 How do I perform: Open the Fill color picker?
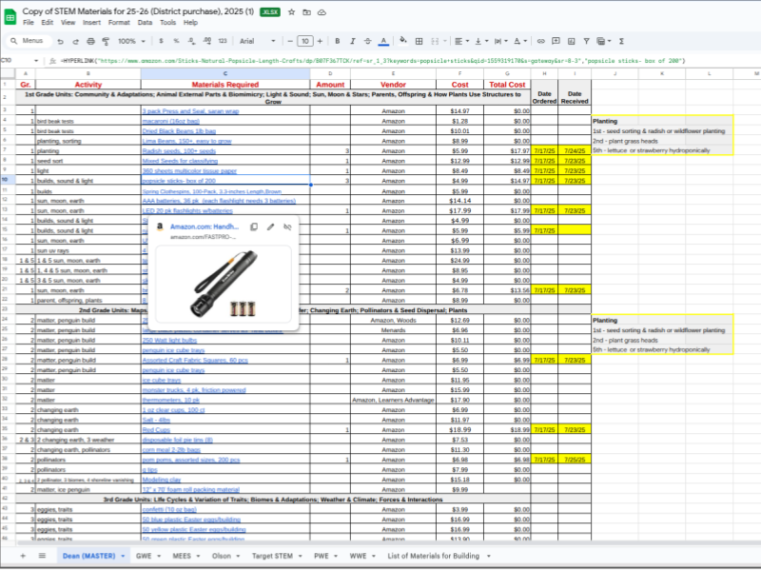[x=402, y=41]
